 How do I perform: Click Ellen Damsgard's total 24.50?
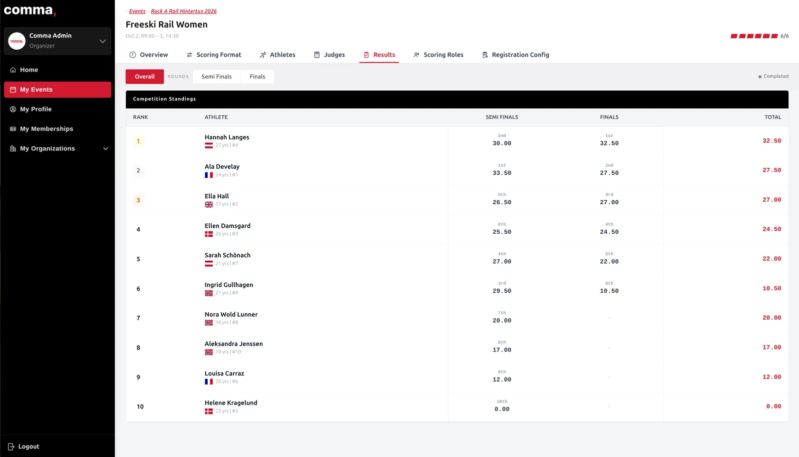click(x=772, y=229)
